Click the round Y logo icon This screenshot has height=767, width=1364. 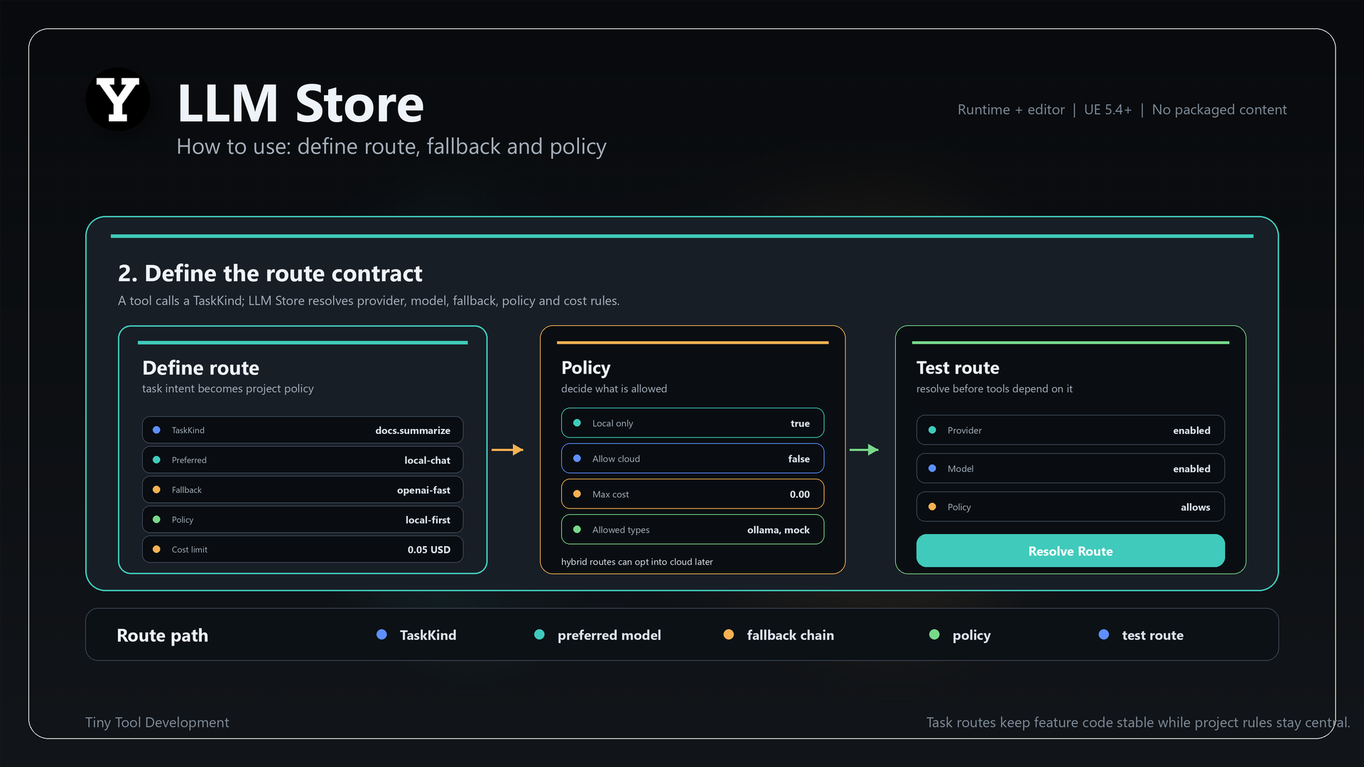coord(118,99)
